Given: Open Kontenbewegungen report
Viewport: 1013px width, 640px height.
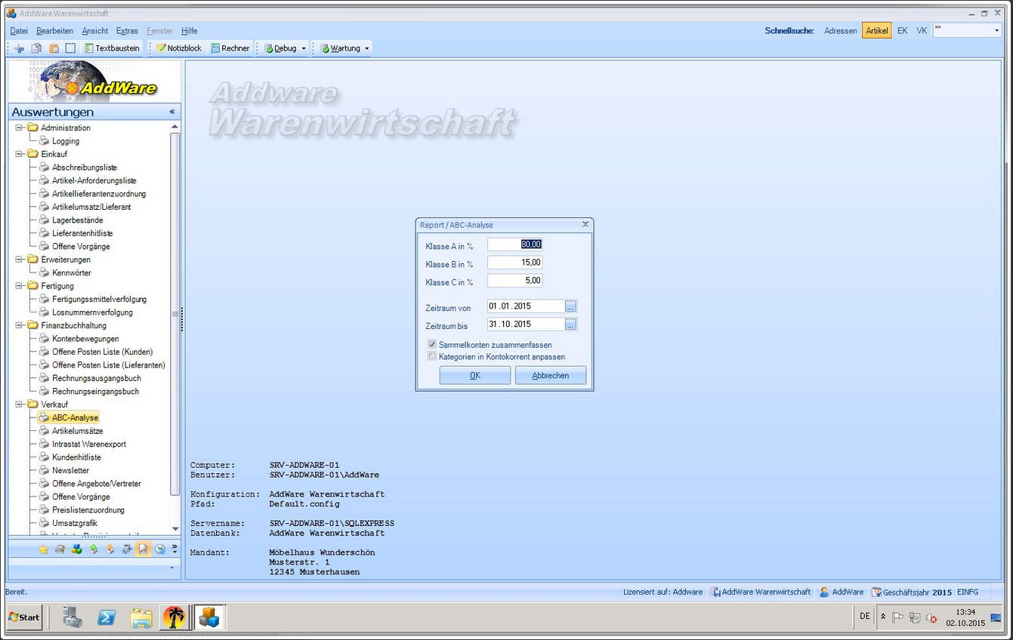Looking at the screenshot, I should [85, 339].
